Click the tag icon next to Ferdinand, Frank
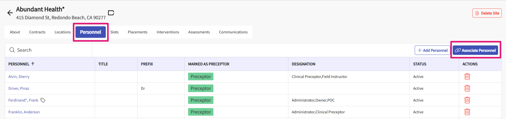 tap(43, 100)
